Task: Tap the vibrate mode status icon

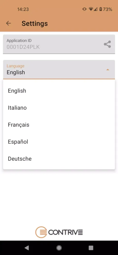Action: (x=85, y=9)
